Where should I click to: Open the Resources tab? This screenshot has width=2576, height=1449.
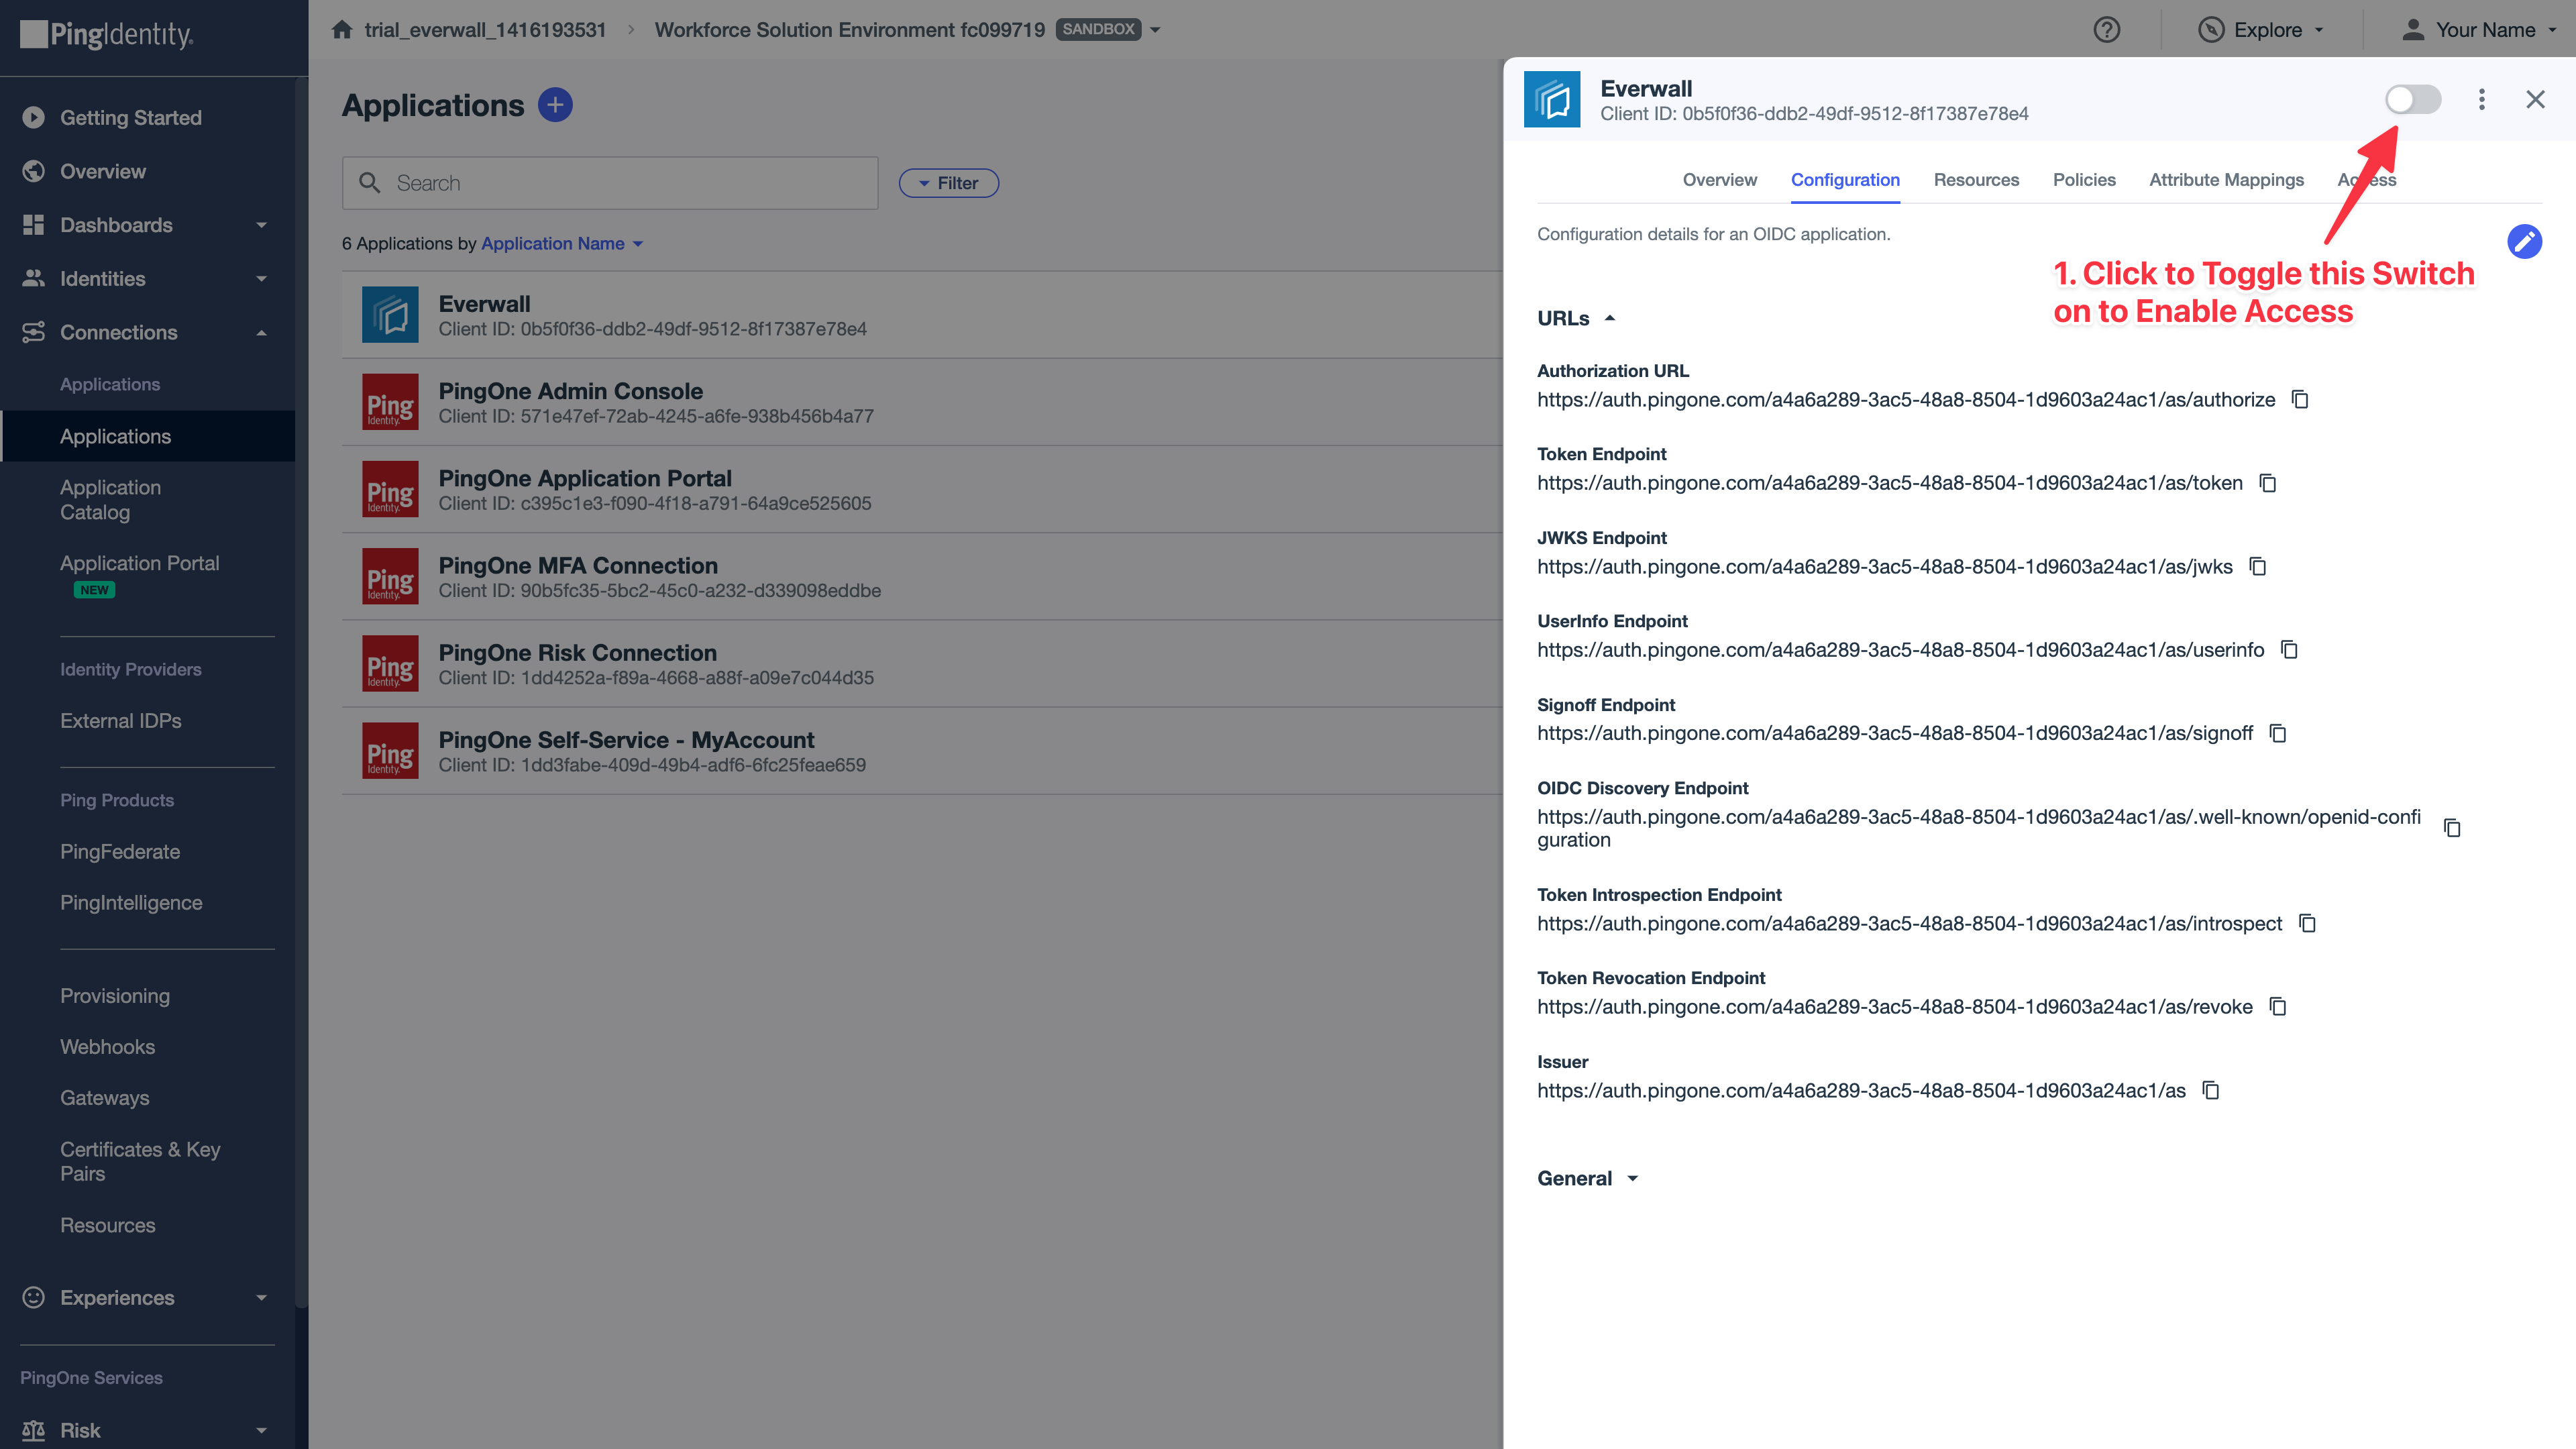(1976, 180)
